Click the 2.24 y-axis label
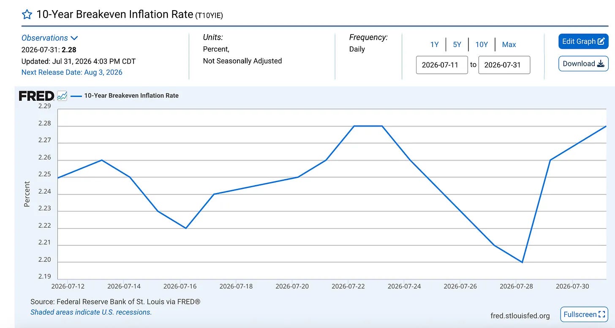This screenshot has height=328, width=615. (44, 192)
